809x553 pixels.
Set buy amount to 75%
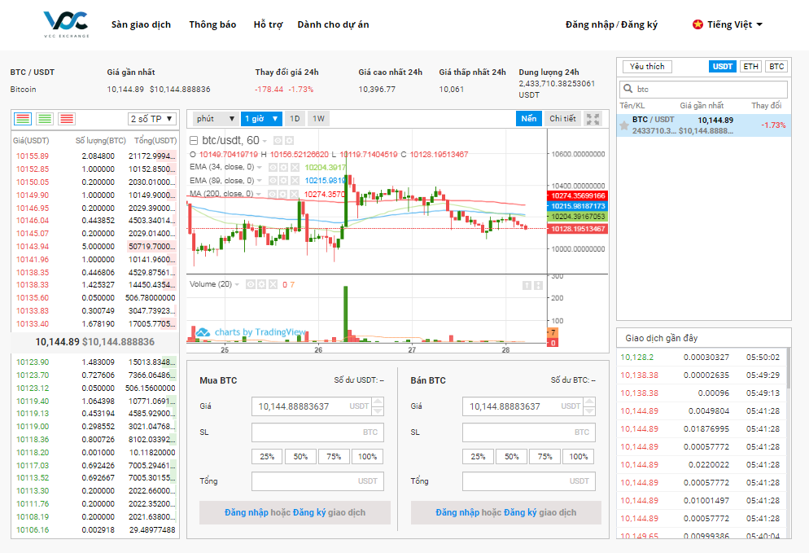pyautogui.click(x=334, y=456)
